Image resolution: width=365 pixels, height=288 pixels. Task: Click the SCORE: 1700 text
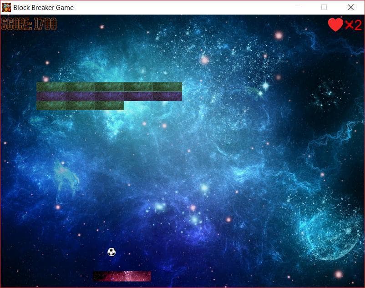(29, 24)
